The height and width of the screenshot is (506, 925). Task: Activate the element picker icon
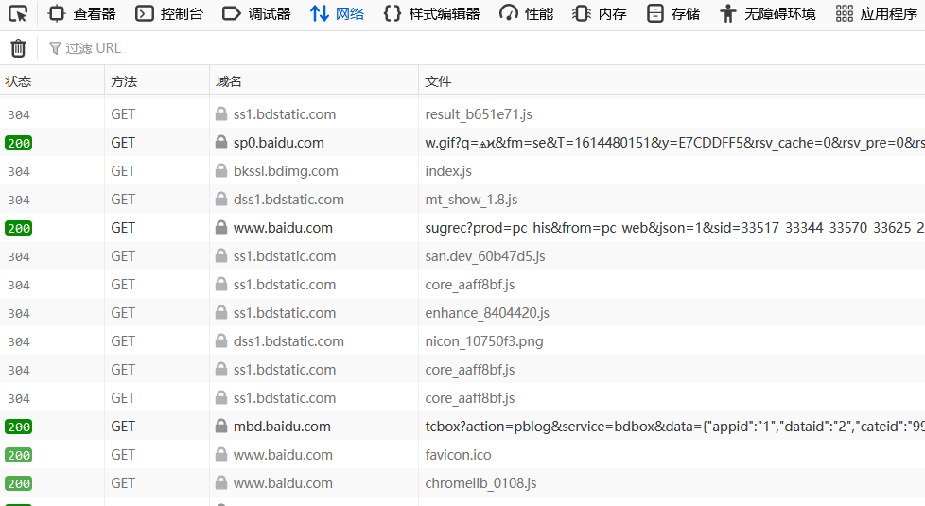pyautogui.click(x=18, y=13)
